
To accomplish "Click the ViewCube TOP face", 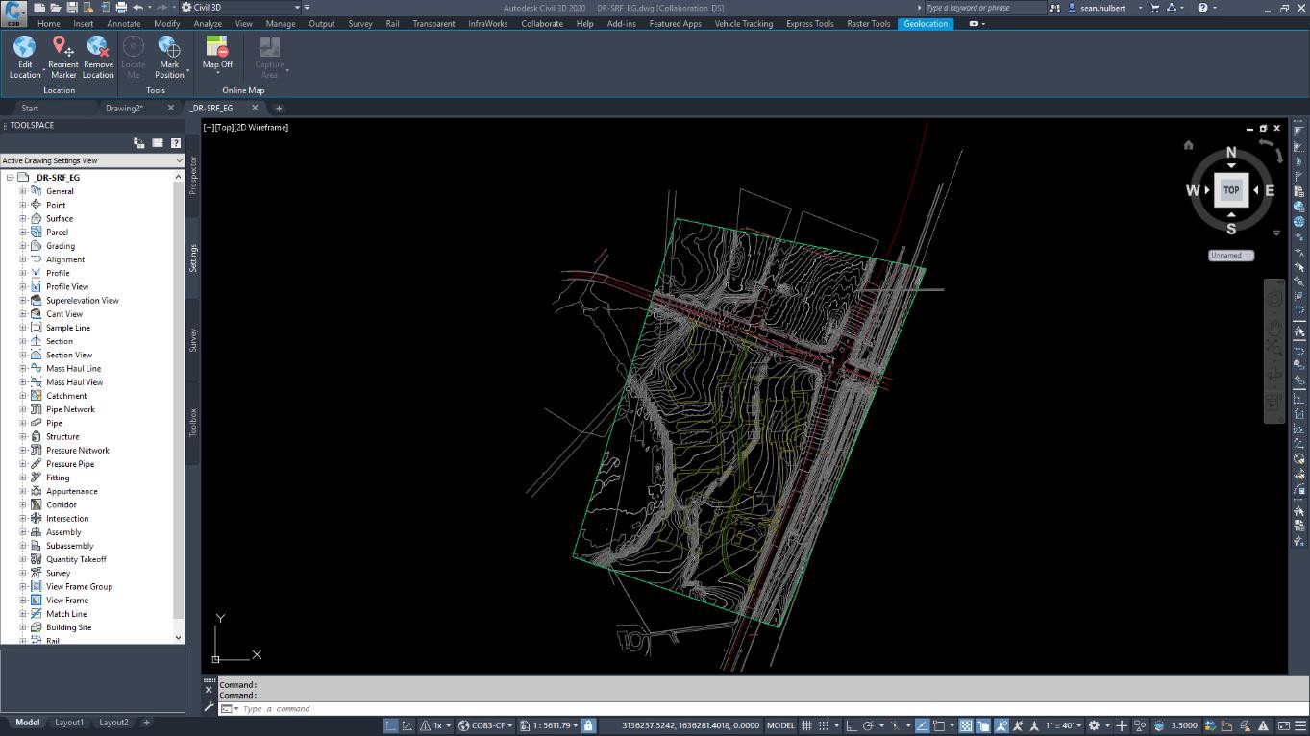I will (1231, 190).
